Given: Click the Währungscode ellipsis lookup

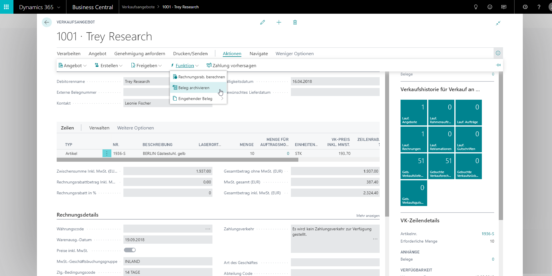Looking at the screenshot, I should coord(208,229).
